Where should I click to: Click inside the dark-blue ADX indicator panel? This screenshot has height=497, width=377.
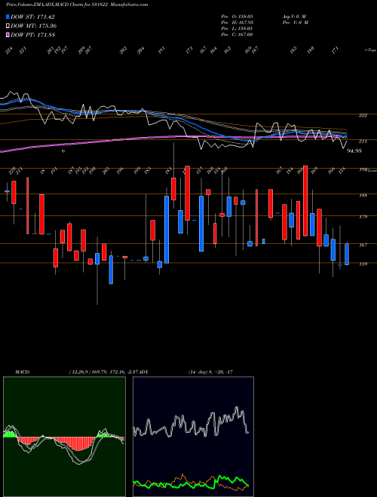193,437
